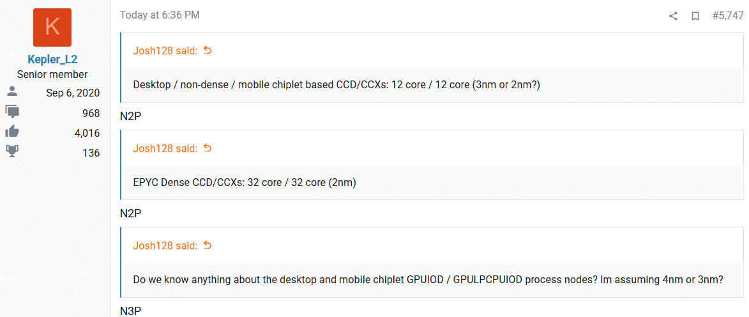The image size is (749, 317).
Task: Click the 'Today at 6:36 PM' timestamp
Action: click(x=160, y=15)
